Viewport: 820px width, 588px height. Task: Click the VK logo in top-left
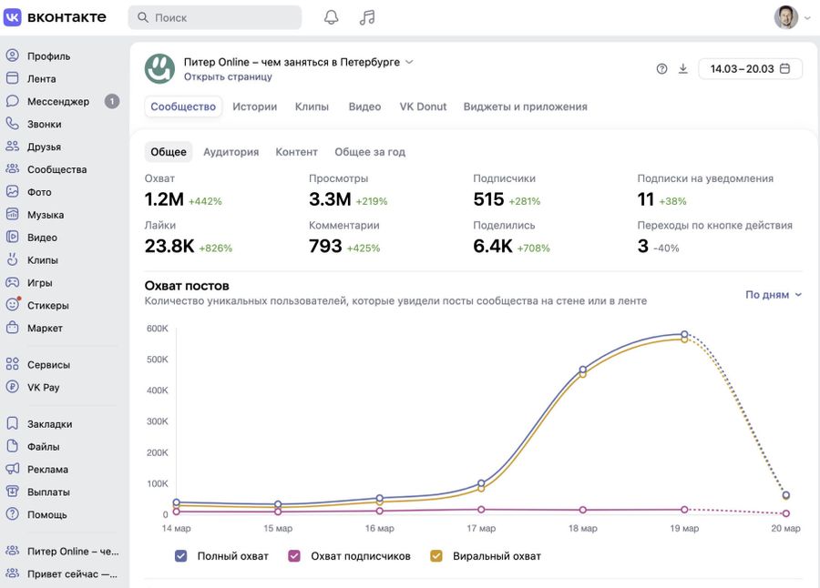(13, 17)
